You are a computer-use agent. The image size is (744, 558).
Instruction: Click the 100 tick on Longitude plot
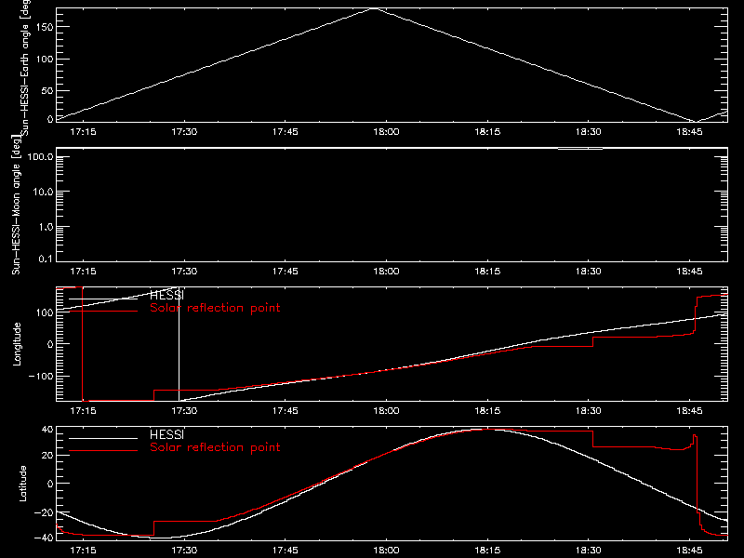(44, 312)
